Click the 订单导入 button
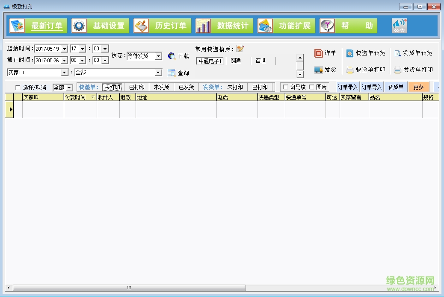 (372, 87)
